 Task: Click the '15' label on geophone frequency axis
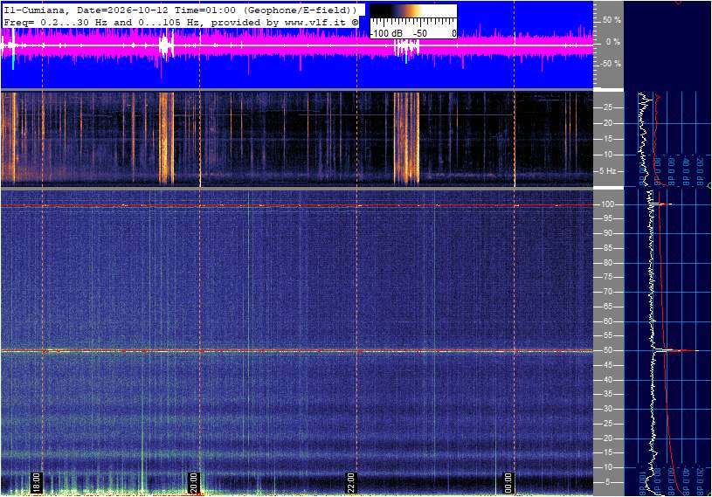click(607, 139)
